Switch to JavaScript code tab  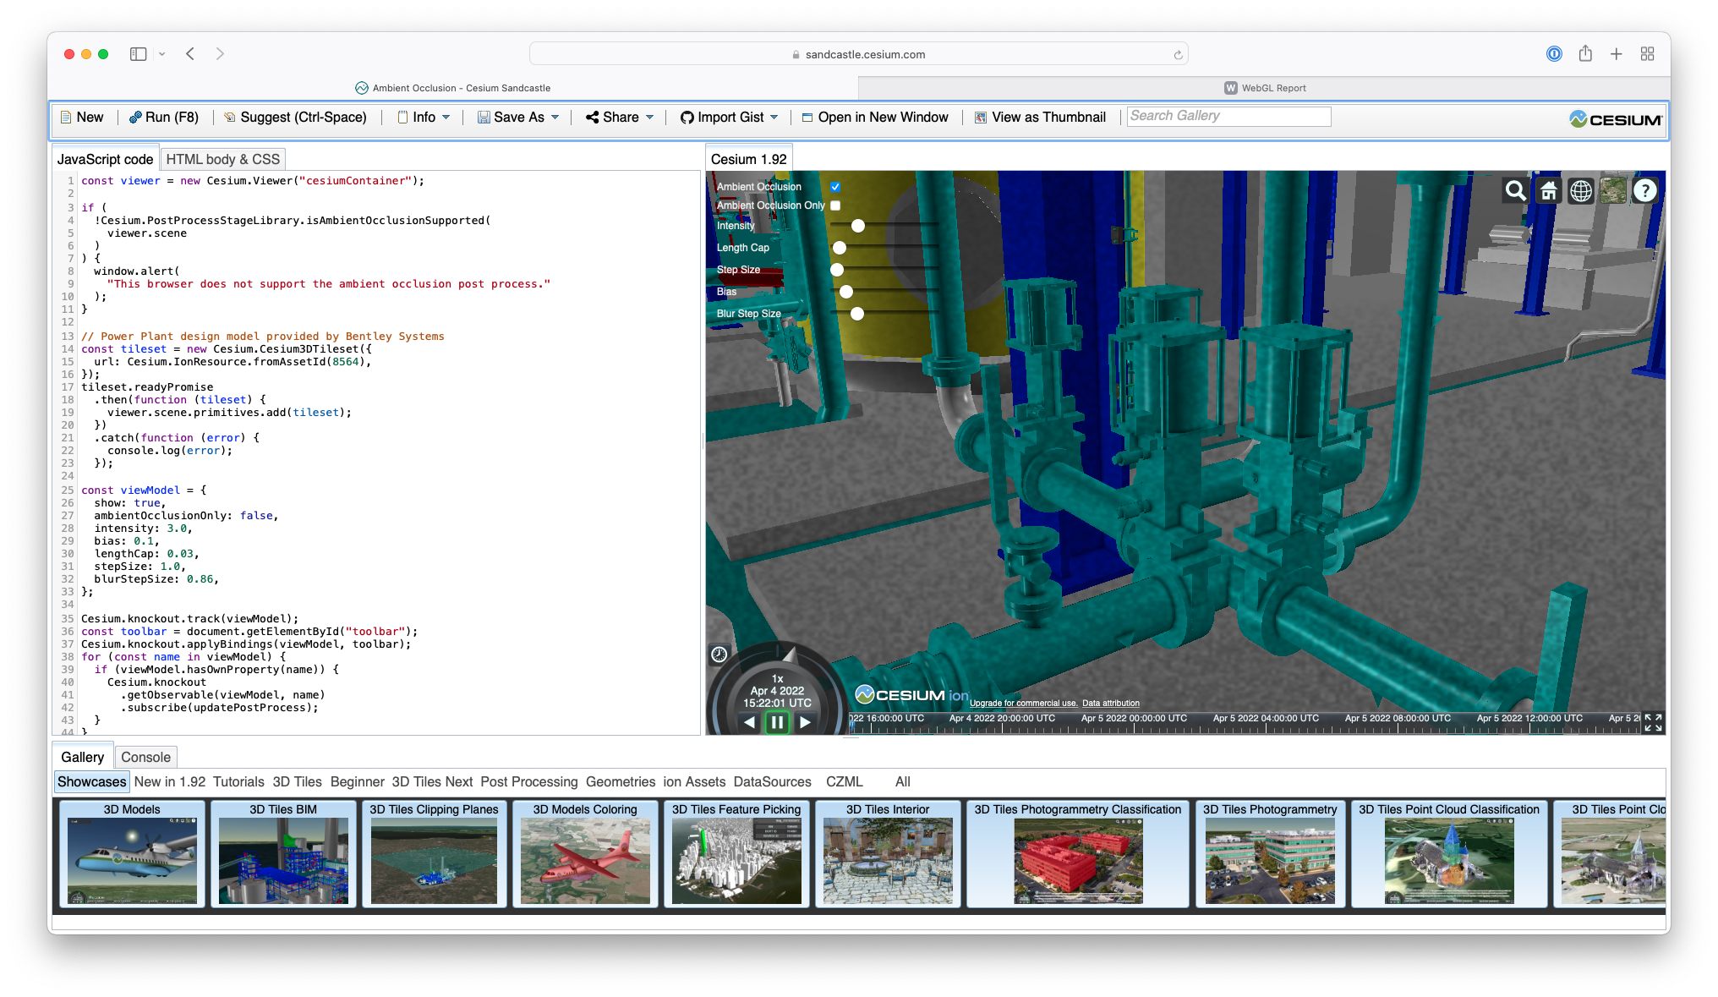(x=105, y=159)
